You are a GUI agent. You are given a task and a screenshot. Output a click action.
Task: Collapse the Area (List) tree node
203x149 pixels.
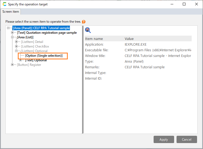tap(12, 37)
